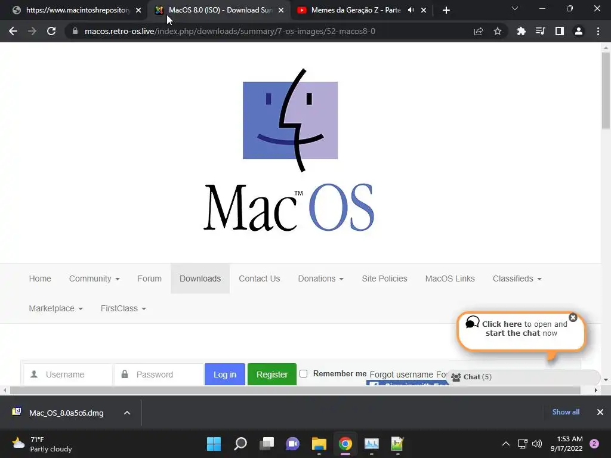This screenshot has width=611, height=458.
Task: Mute the Memes da Geração Z tab audio
Action: (411, 10)
